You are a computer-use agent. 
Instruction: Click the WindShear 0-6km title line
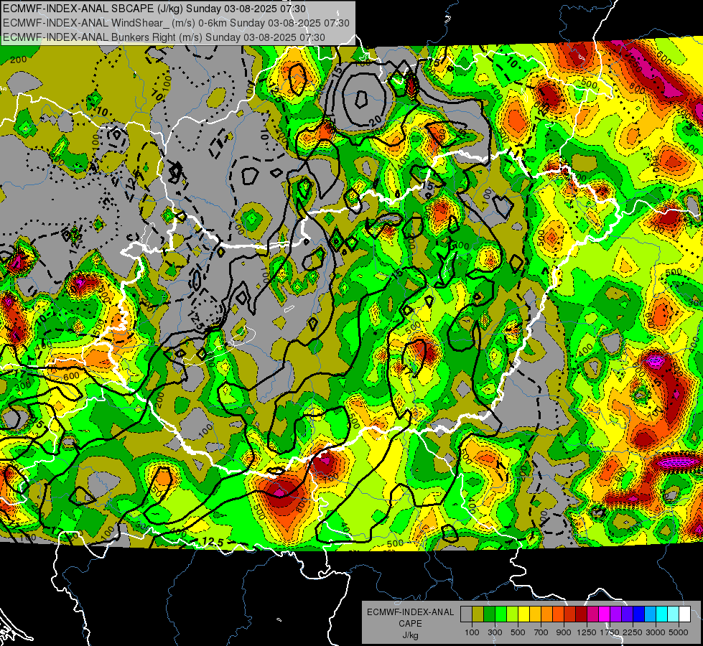(x=176, y=23)
